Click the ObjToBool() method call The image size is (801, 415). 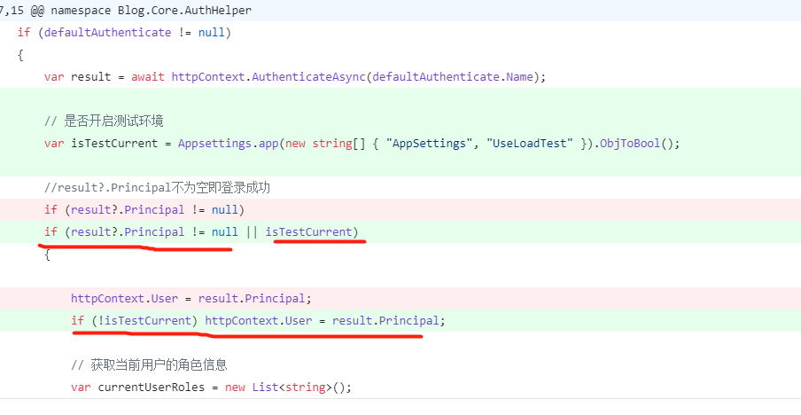636,144
